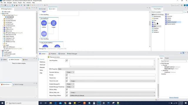Open Advanced section of Listener properties
Viewport: 188px width, 105px height.
(42, 65)
